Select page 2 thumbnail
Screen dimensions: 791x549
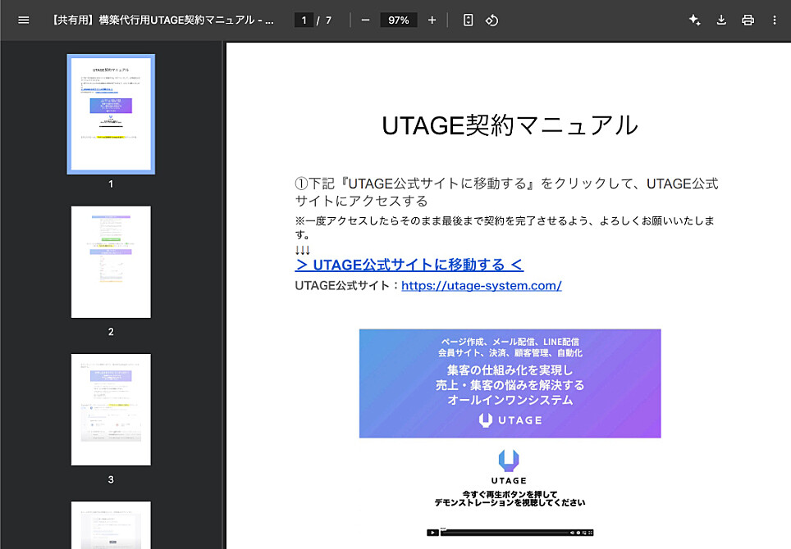[111, 262]
